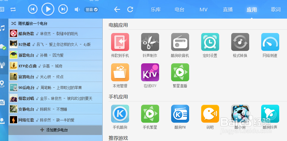Refresh the page with reload icon
287x141 pixels.
130,10
